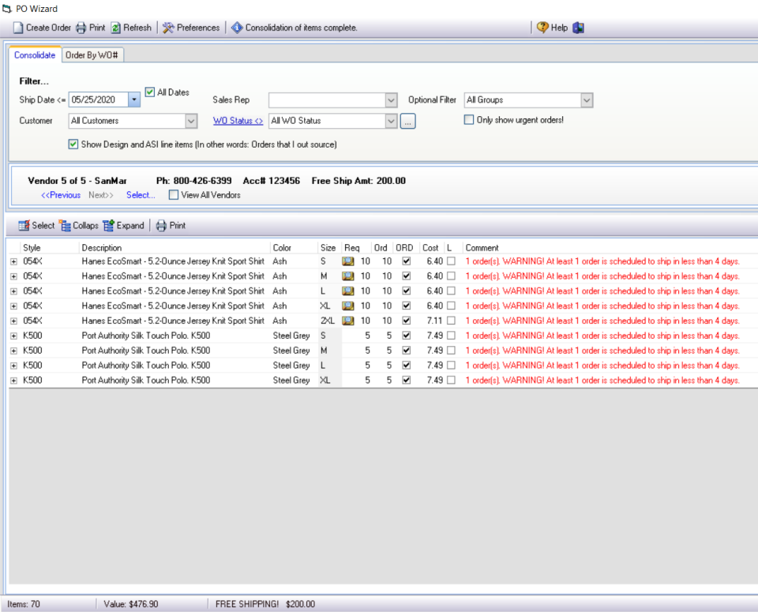Open Preferences from the toolbar
The width and height of the screenshot is (758, 612).
(x=167, y=27)
